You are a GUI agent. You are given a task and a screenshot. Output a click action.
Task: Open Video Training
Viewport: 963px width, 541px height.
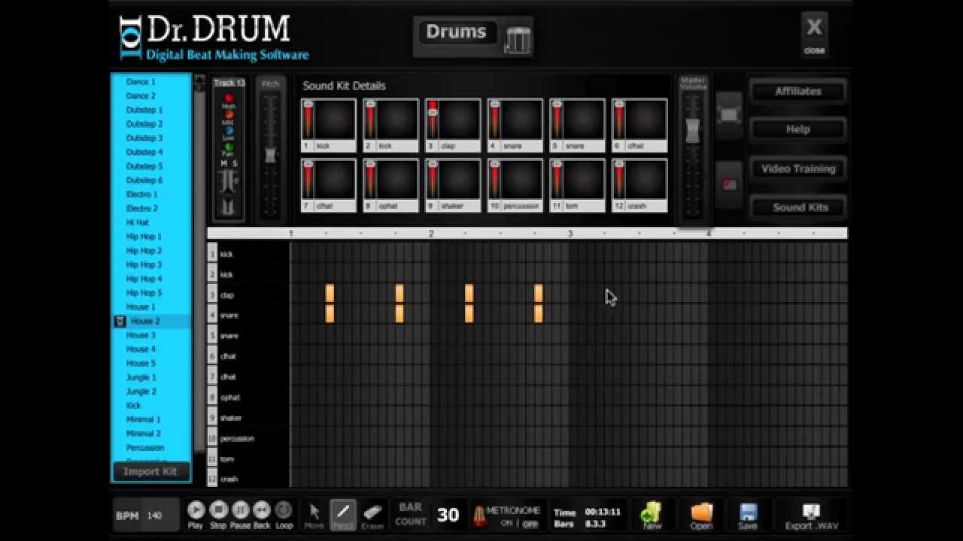point(798,168)
